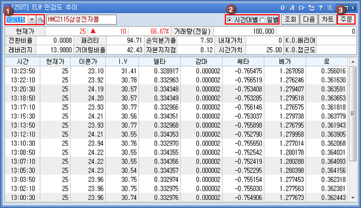Click the 감마 column header
Image resolution: width=361 pixels, height=208 pixels.
click(201, 62)
